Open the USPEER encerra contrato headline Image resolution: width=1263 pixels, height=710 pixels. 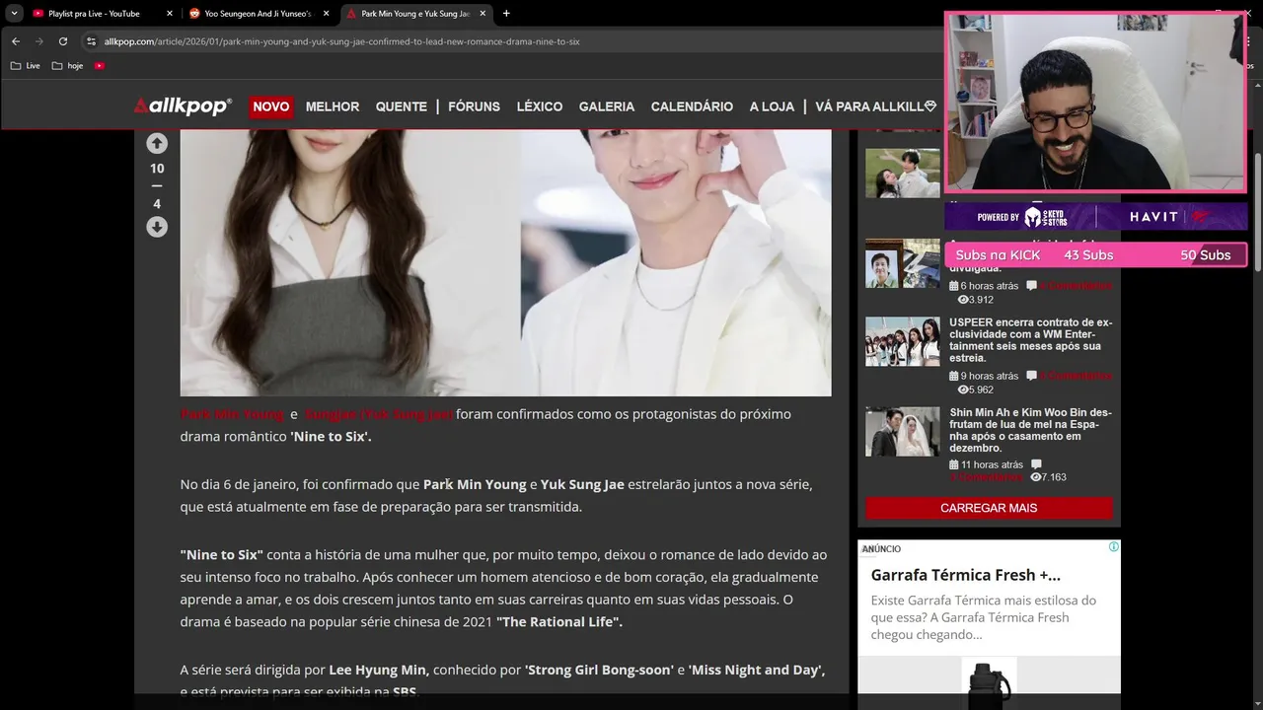tap(1030, 340)
